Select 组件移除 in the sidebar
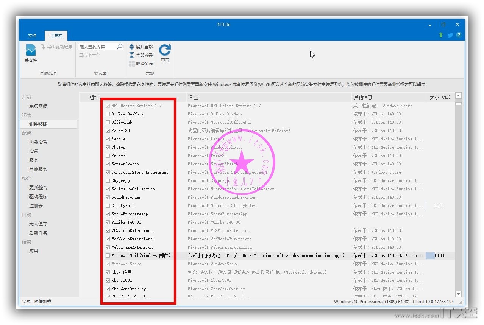The image size is (484, 325). [48, 124]
